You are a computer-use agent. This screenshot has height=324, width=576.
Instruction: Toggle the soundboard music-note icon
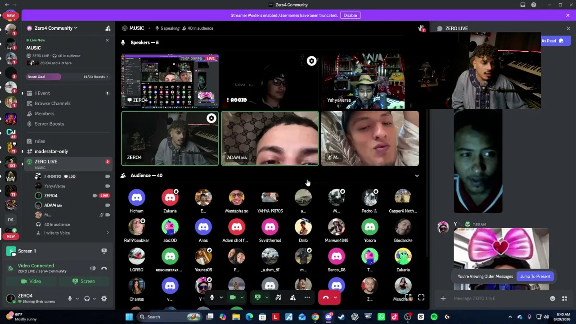click(278, 297)
